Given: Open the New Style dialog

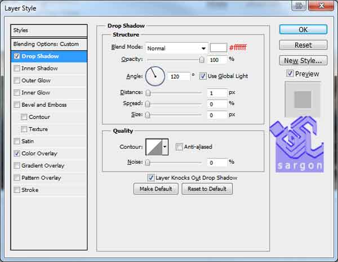Looking at the screenshot, I should tap(303, 61).
